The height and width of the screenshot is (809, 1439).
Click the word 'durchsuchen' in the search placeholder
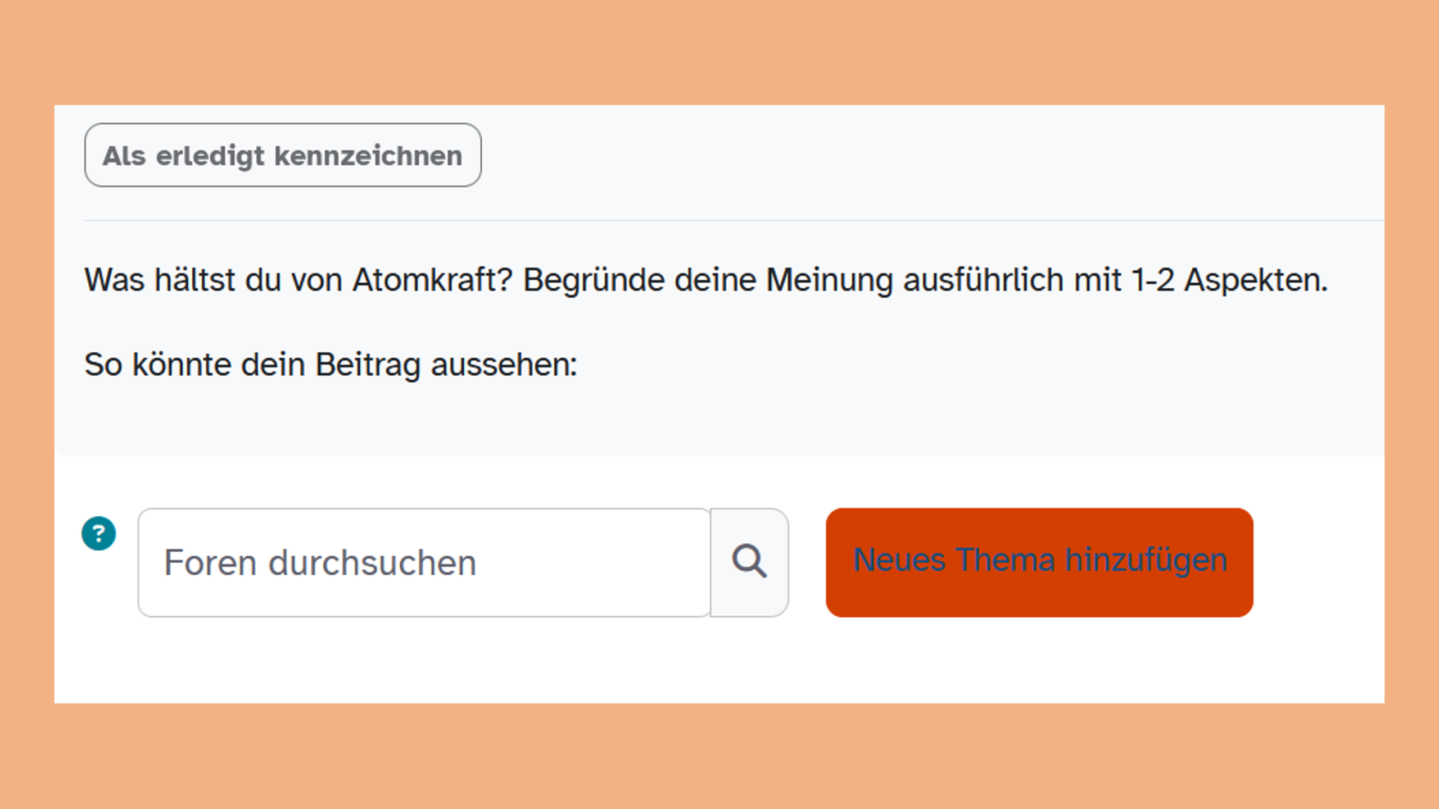coord(372,562)
